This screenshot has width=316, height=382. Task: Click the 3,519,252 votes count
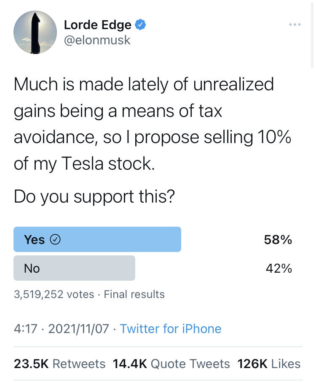click(x=54, y=294)
